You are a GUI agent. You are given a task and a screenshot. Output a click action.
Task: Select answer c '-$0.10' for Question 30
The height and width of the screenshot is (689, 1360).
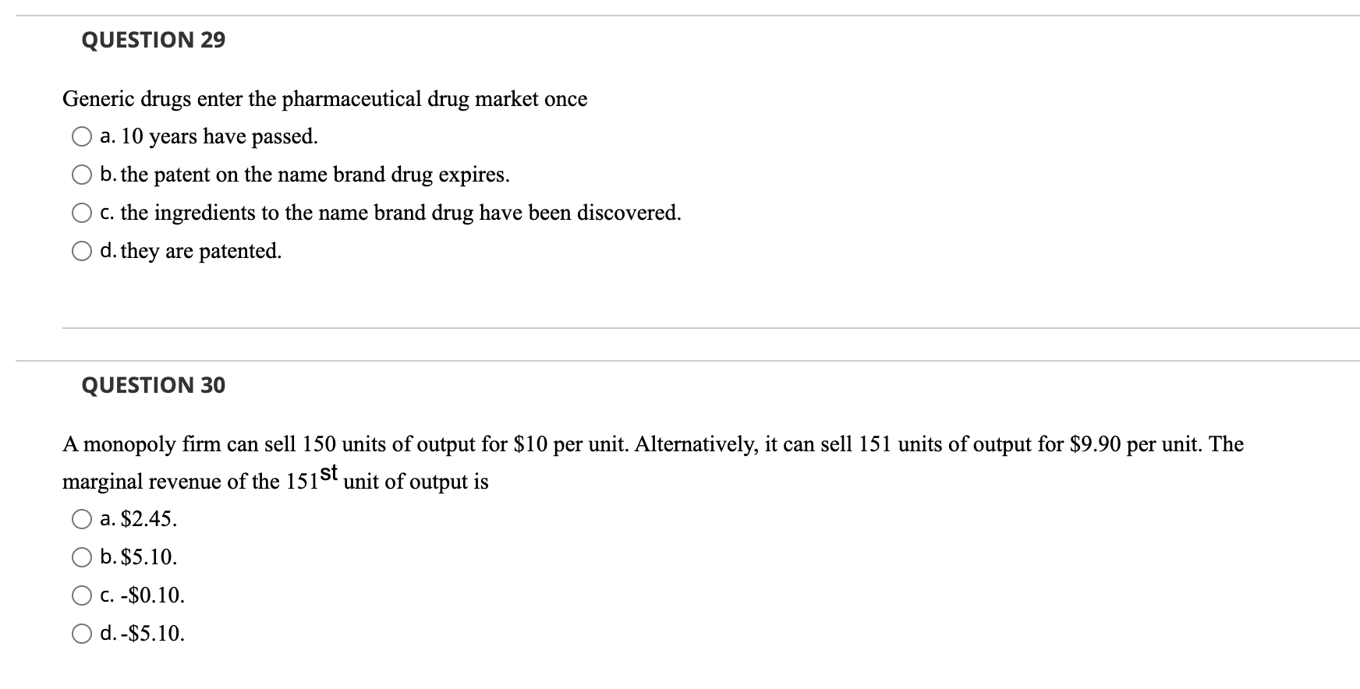click(81, 595)
